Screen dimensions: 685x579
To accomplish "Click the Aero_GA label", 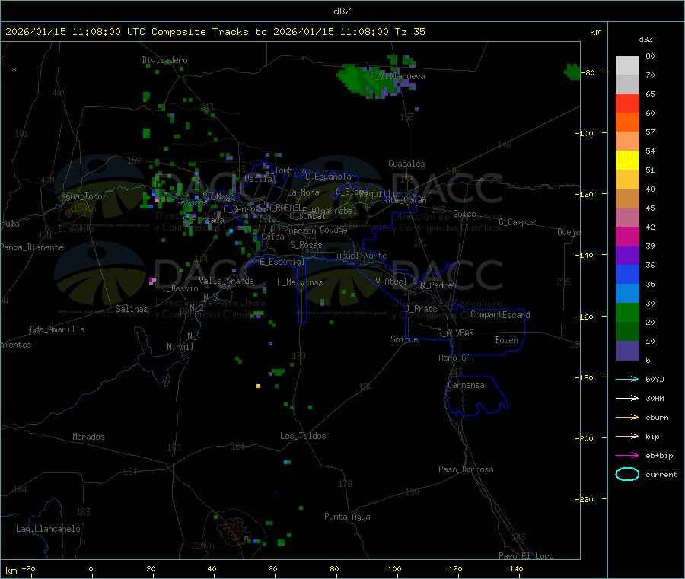I will [454, 358].
